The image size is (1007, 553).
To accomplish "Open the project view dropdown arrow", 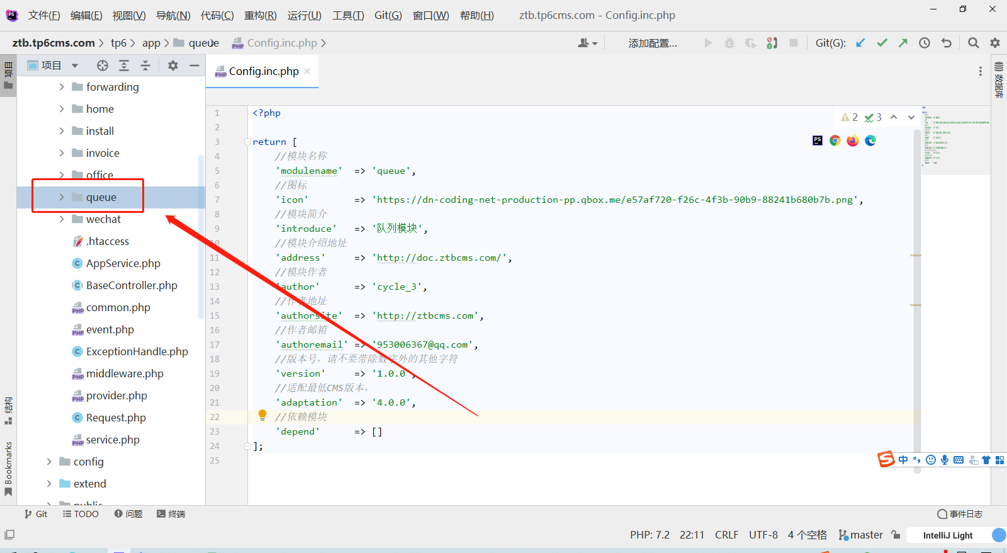I will tap(75, 66).
